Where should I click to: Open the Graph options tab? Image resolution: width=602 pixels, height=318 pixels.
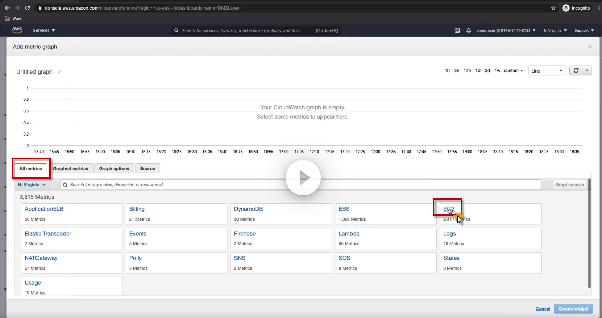coord(114,169)
